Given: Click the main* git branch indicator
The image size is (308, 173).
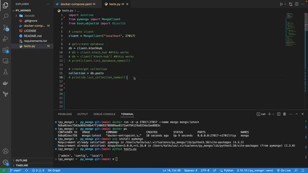Looking at the screenshot, I should pyautogui.click(x=15, y=171).
